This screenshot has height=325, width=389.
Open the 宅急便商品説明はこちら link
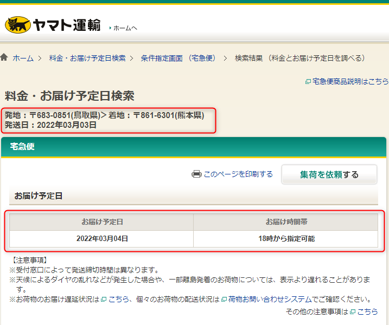tap(350, 81)
